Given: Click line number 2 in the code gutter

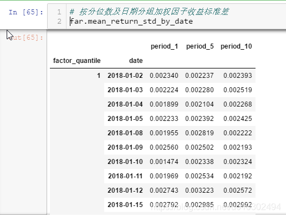Looking at the screenshot, I should 59,22.
